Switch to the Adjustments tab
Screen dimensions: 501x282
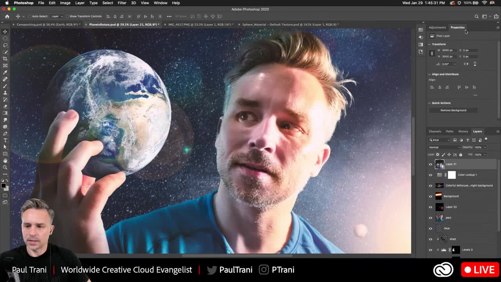(437, 27)
